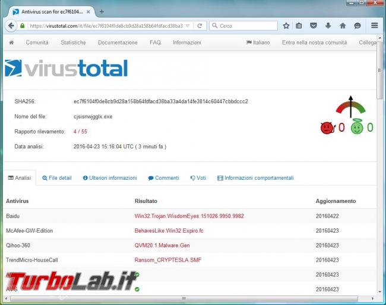Switch to Informazioni comportamentali tab
The image size is (386, 305).
(255, 178)
